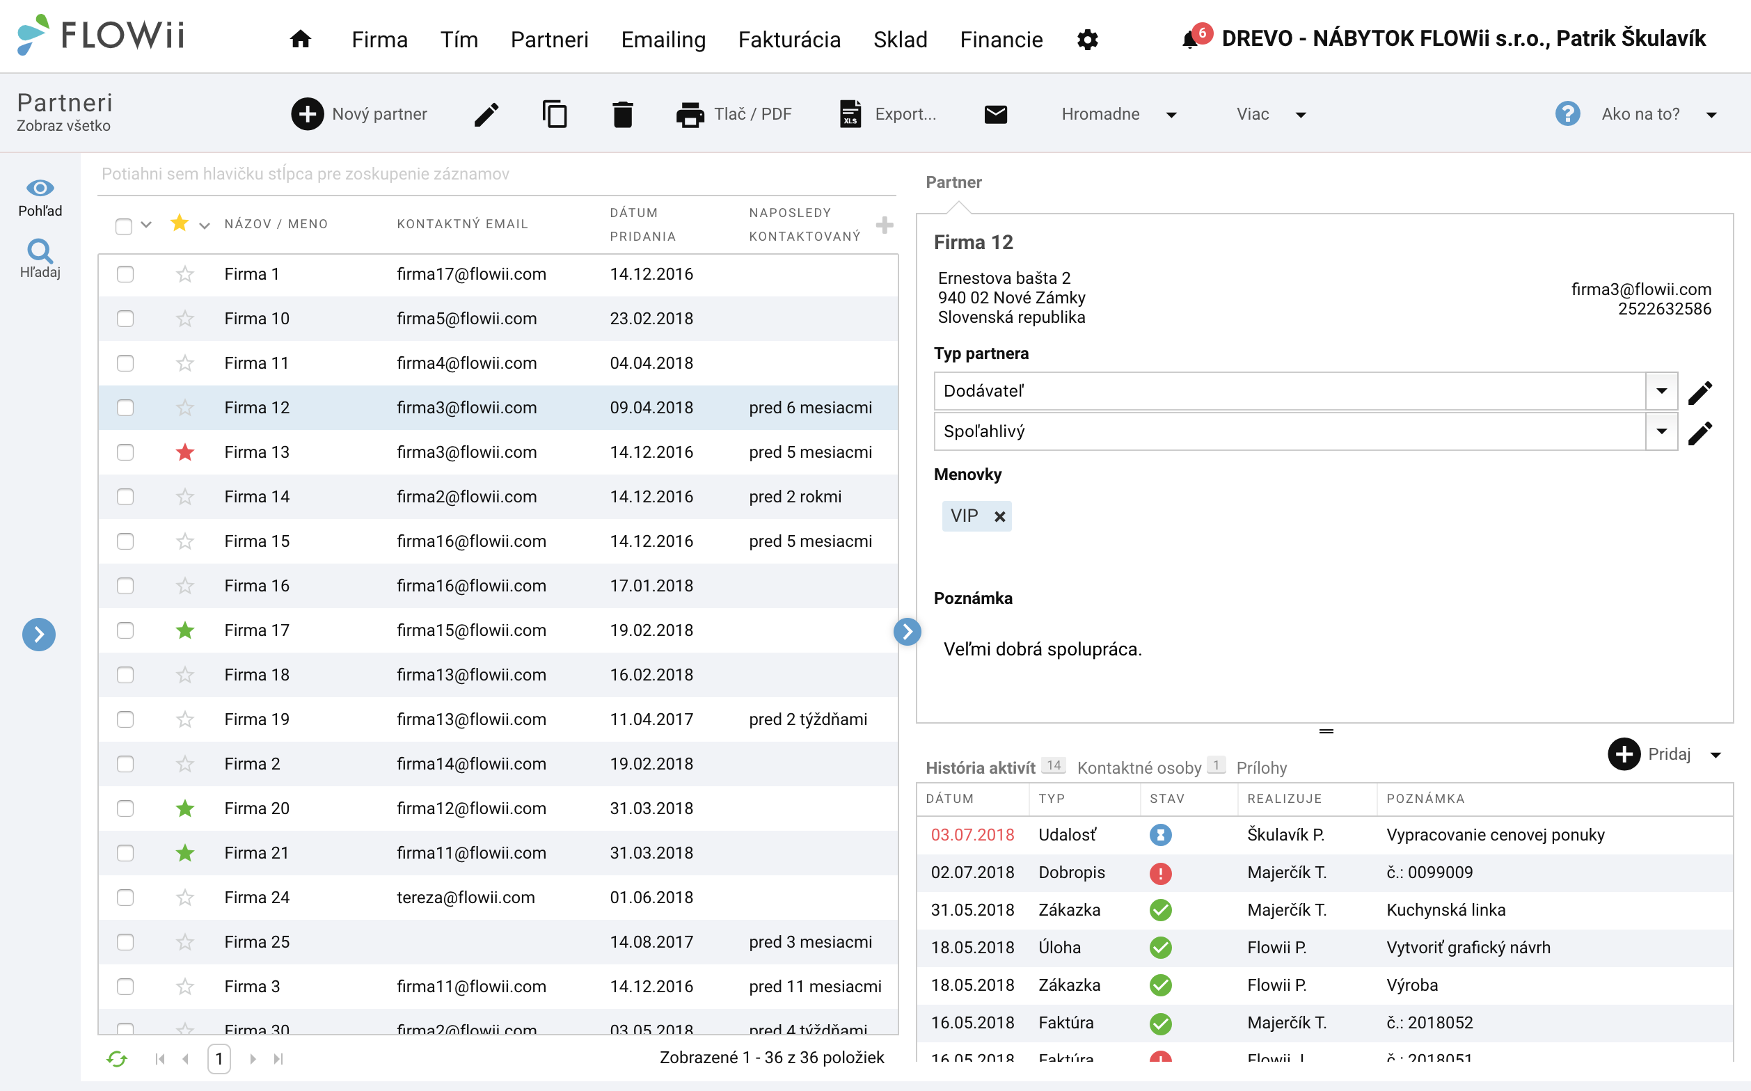Add column with plus icon in header
Viewport: 1751px width, 1091px height.
click(x=884, y=225)
